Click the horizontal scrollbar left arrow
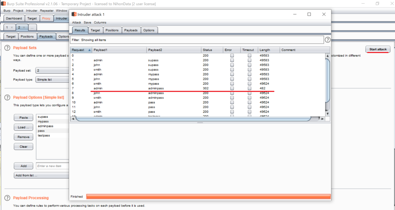 click(73, 118)
